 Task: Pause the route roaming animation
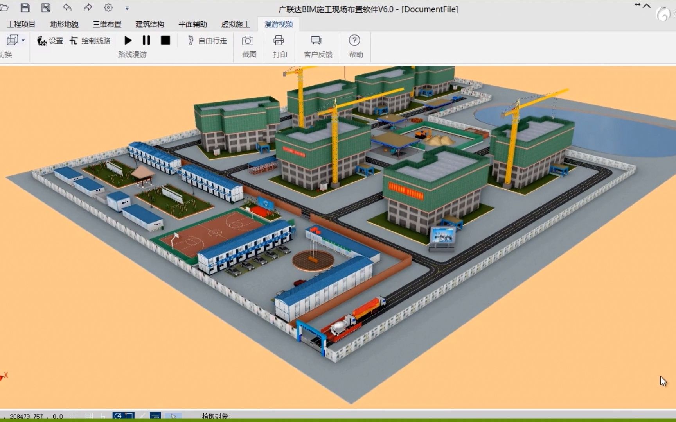146,40
